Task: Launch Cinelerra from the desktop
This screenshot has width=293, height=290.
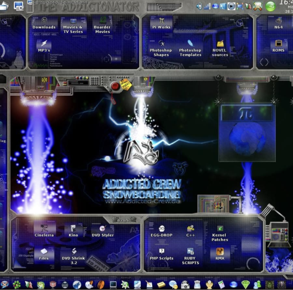Action: click(x=44, y=231)
